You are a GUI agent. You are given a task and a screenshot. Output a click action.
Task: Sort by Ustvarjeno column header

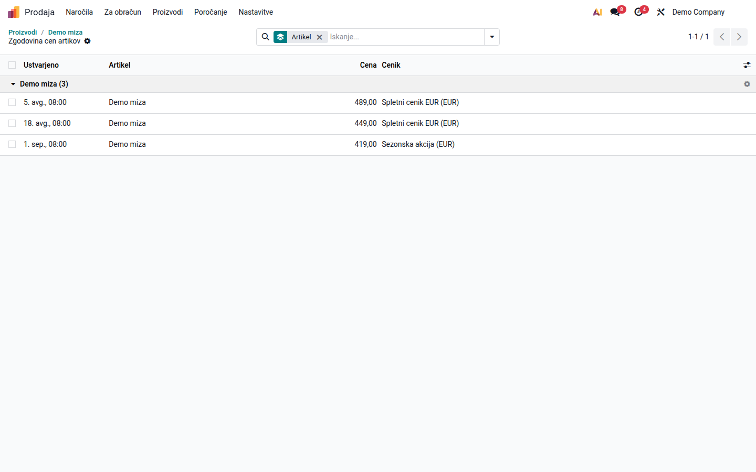click(x=41, y=65)
